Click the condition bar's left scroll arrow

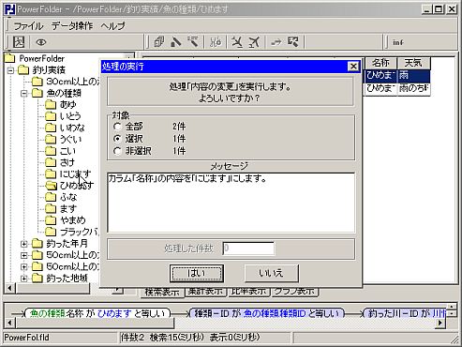tap(9, 323)
